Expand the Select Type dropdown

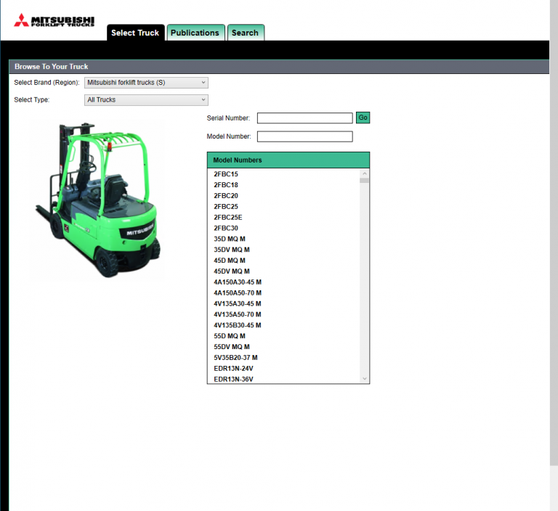(146, 100)
